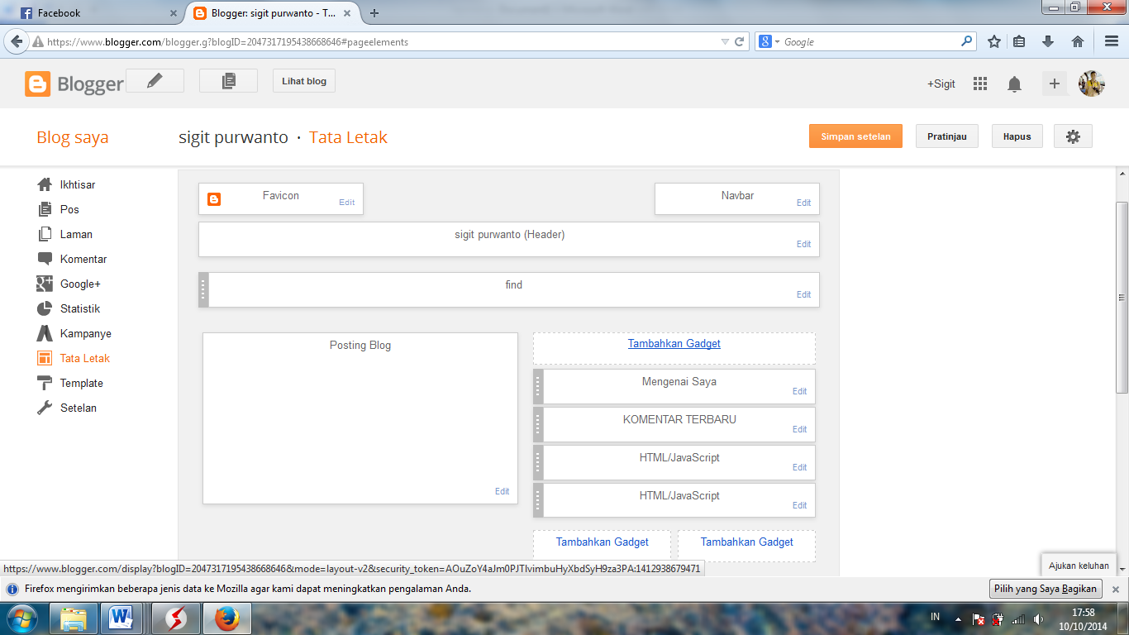Click the Setelan wrench icon

(x=45, y=408)
